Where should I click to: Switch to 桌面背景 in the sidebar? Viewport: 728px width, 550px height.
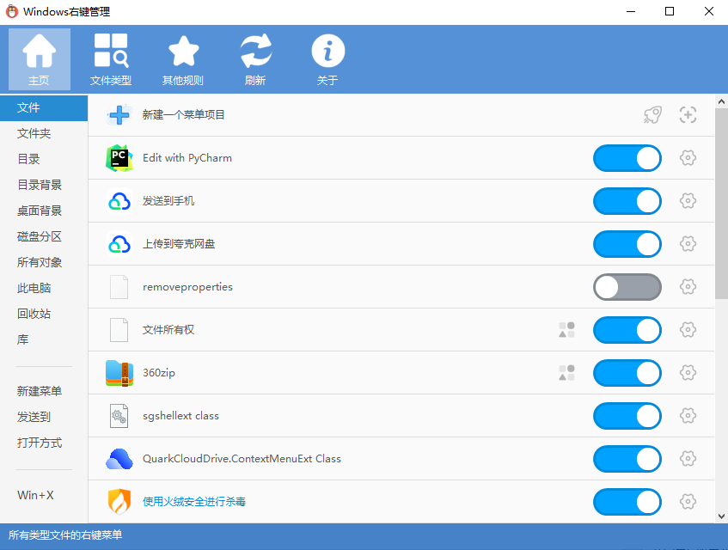tap(40, 211)
